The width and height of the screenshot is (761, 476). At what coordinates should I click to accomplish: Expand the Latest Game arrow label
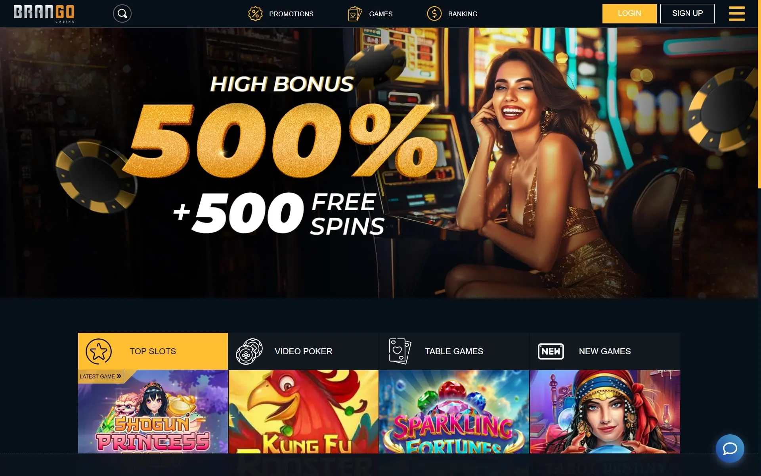click(x=101, y=376)
